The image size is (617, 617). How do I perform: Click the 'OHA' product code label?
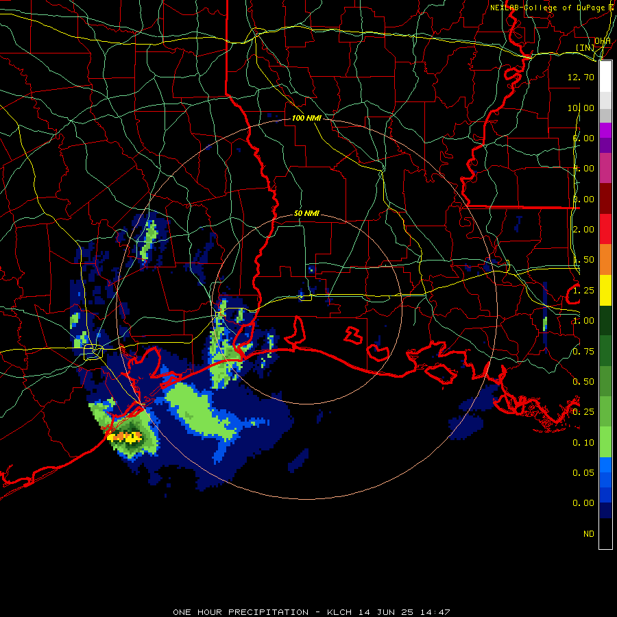click(603, 41)
